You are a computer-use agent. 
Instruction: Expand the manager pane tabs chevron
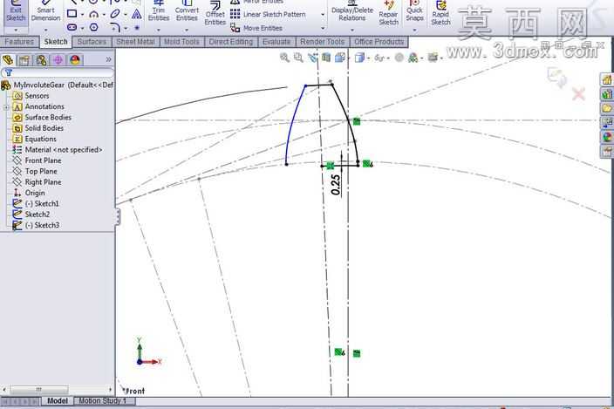[x=108, y=59]
